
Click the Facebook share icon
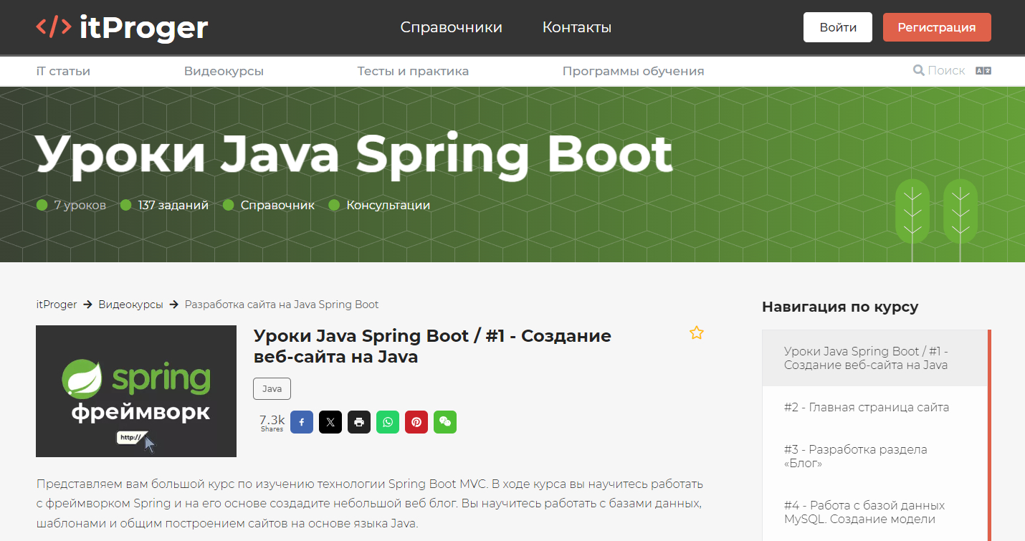pyautogui.click(x=302, y=422)
